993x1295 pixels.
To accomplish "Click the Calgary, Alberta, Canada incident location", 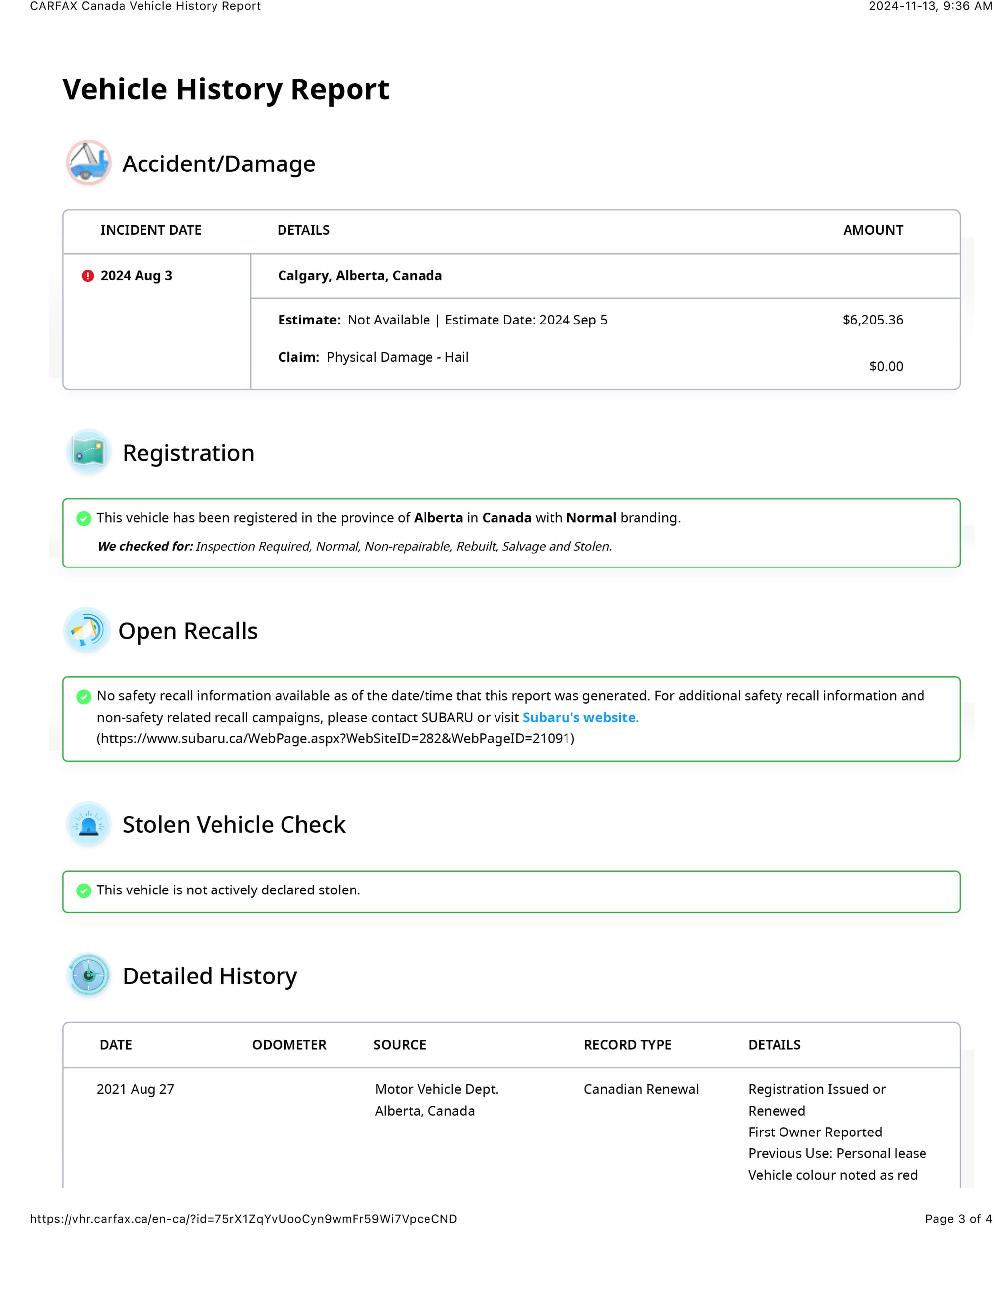I will pos(360,276).
